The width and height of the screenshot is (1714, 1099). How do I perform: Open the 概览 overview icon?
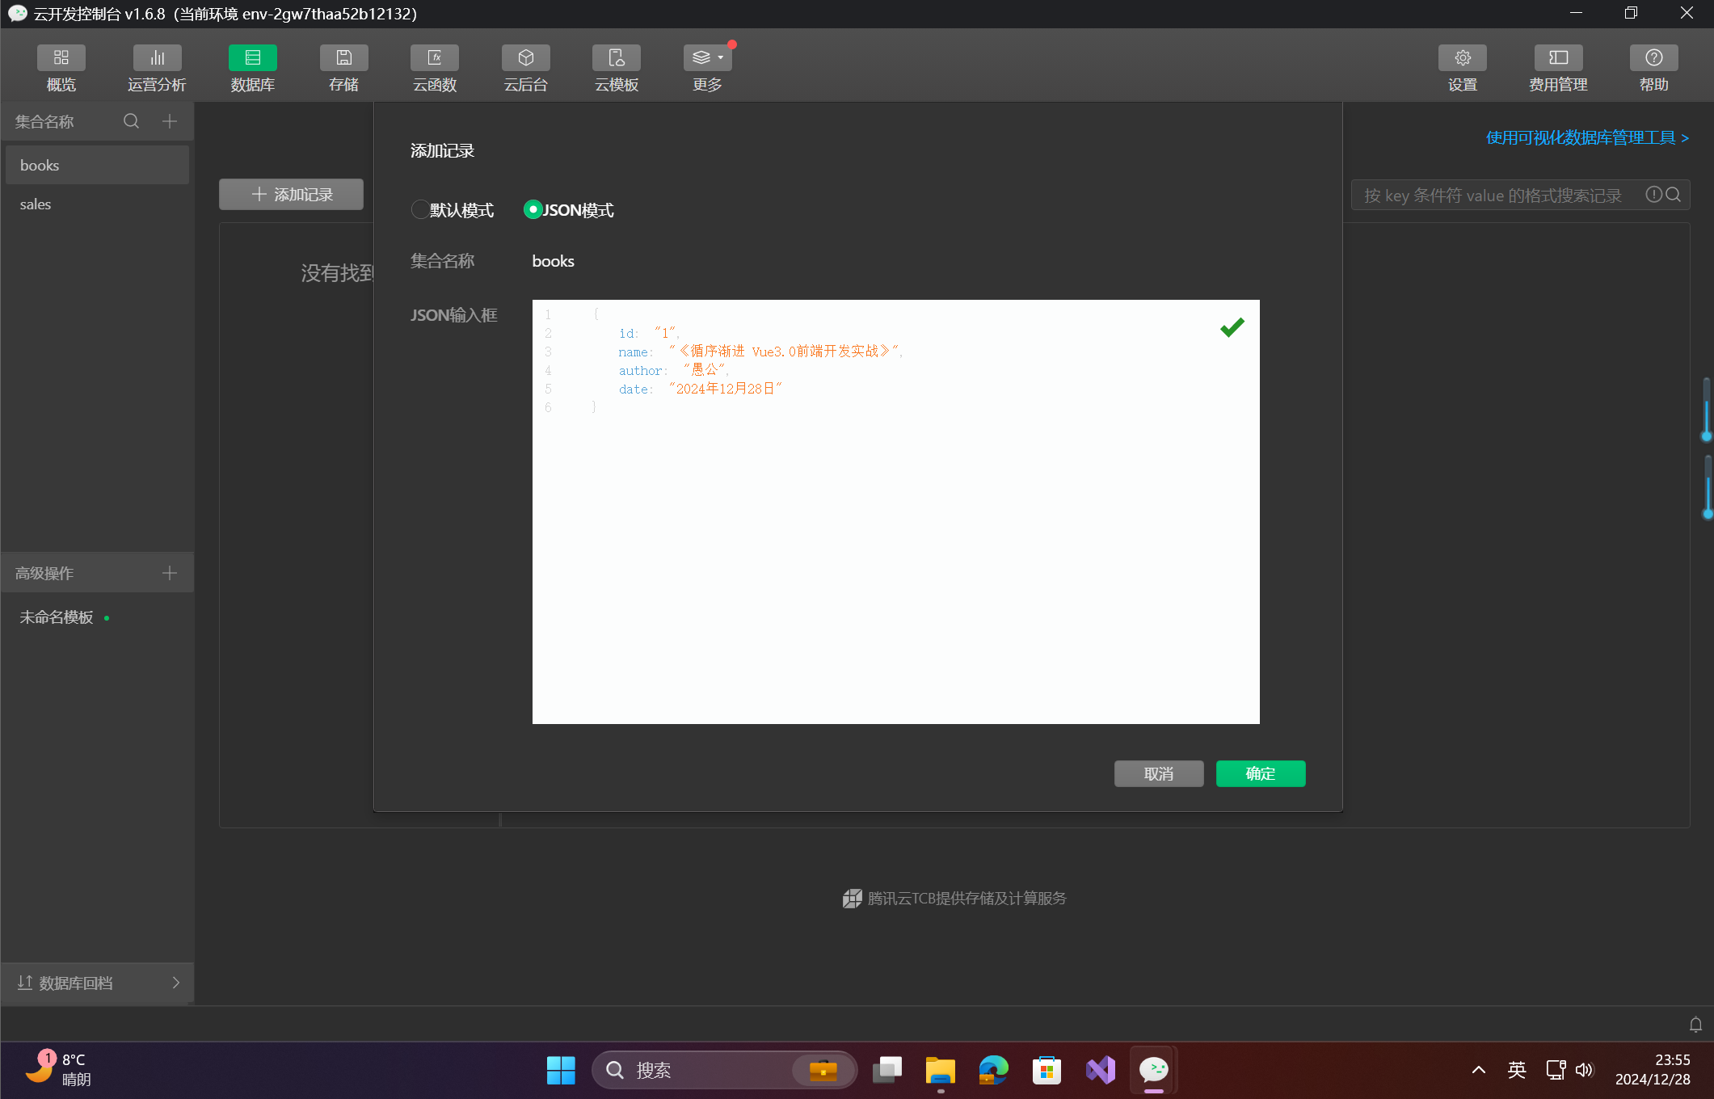61,58
